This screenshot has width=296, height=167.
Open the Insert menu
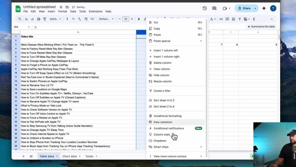tap(51, 11)
